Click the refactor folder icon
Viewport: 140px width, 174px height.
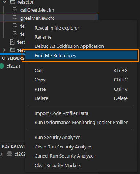point(12,2)
